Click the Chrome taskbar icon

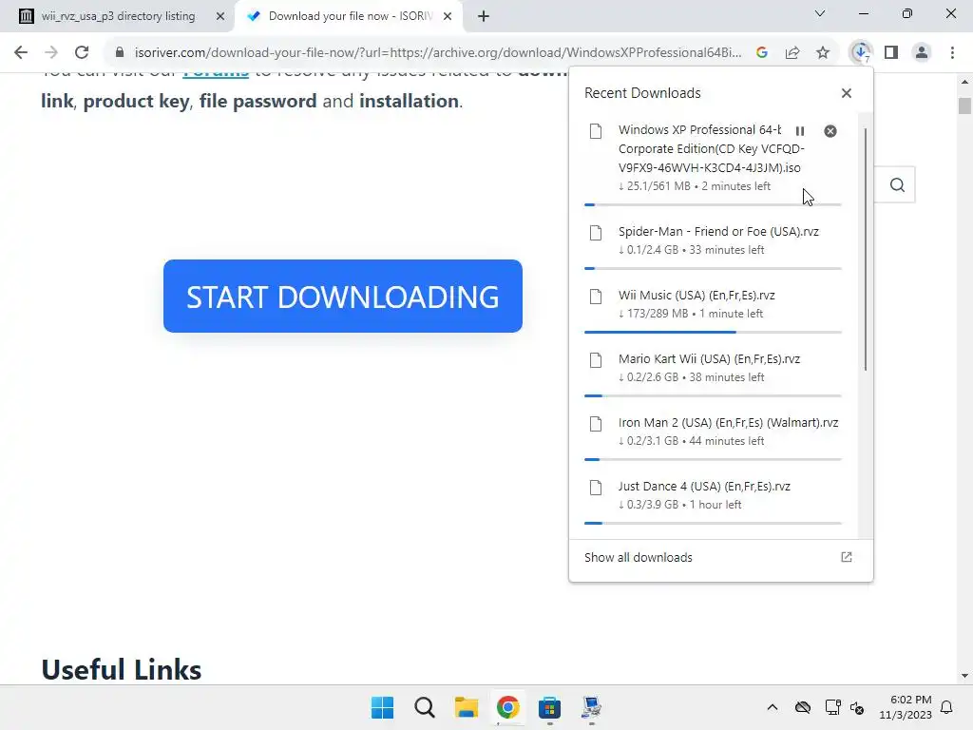(x=507, y=707)
